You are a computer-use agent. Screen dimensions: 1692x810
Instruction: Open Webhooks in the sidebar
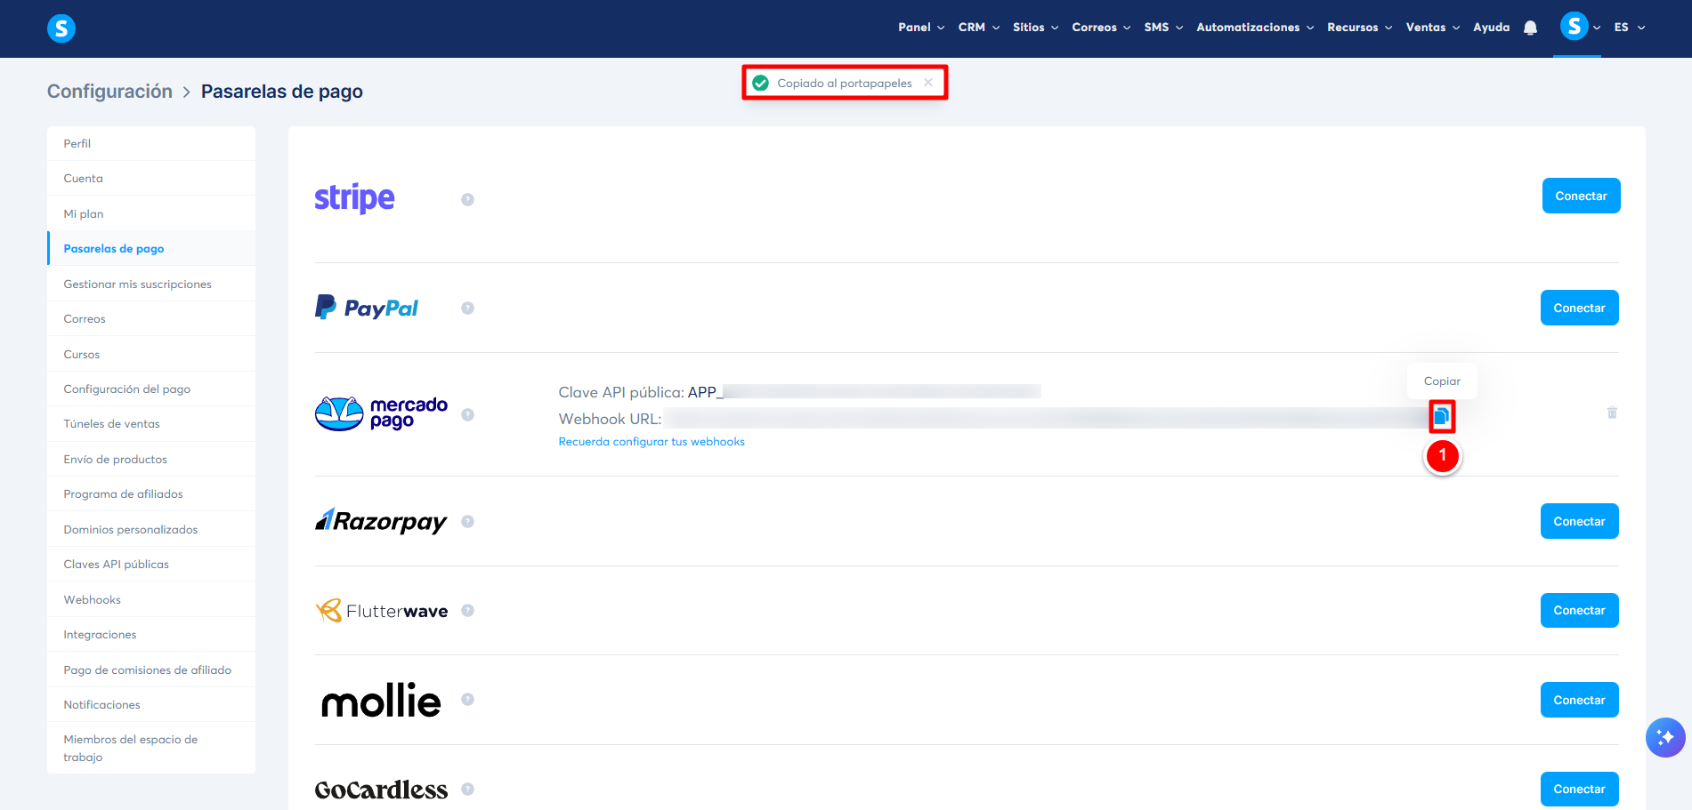coord(151,599)
